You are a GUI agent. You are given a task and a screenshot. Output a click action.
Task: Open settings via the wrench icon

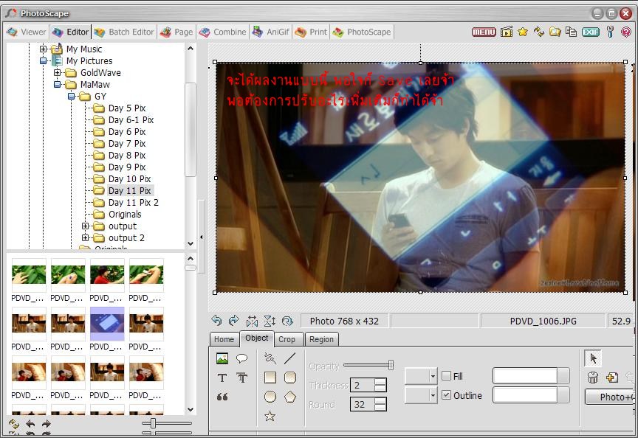click(x=610, y=32)
